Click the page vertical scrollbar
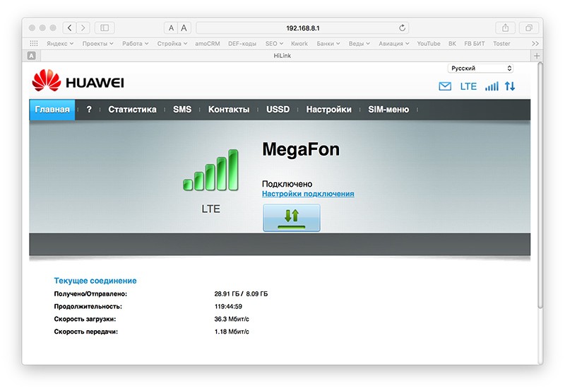Screen dimensions: 565x391 540,186
